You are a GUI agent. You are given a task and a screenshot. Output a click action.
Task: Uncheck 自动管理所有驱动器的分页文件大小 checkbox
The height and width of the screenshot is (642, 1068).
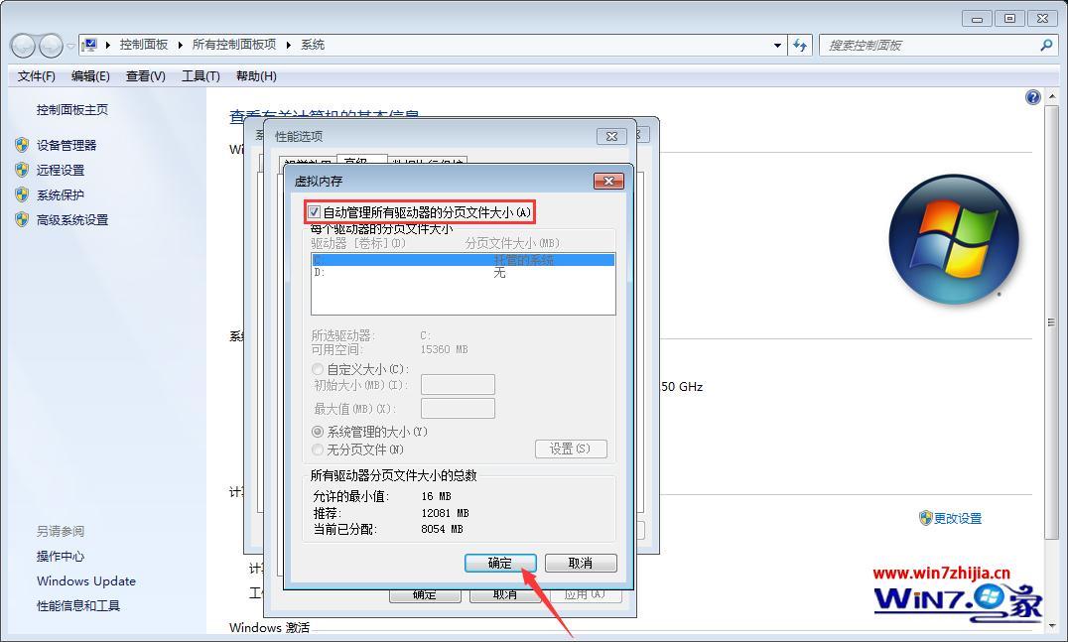315,212
